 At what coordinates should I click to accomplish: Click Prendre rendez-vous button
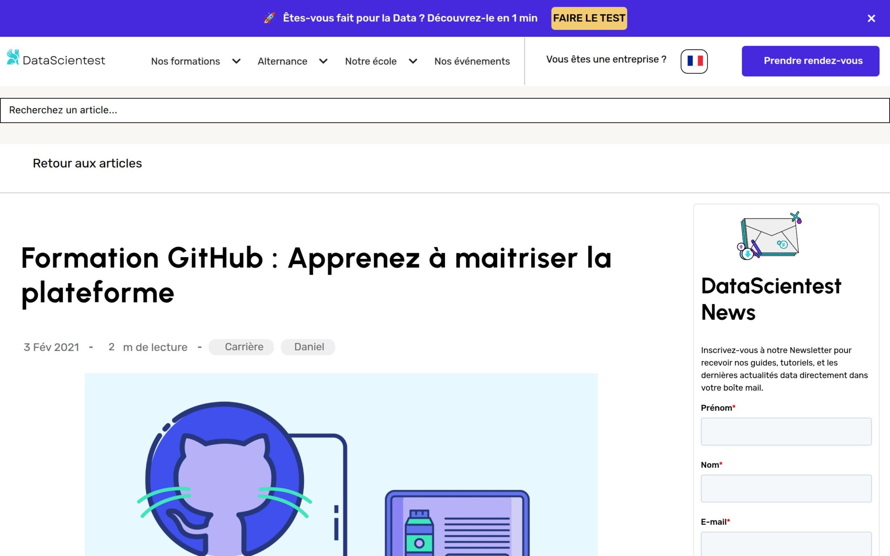[810, 61]
